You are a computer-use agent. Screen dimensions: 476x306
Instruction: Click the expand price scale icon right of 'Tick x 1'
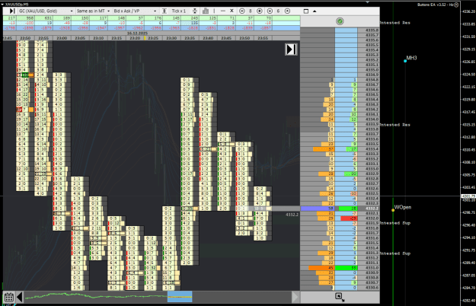195,11
